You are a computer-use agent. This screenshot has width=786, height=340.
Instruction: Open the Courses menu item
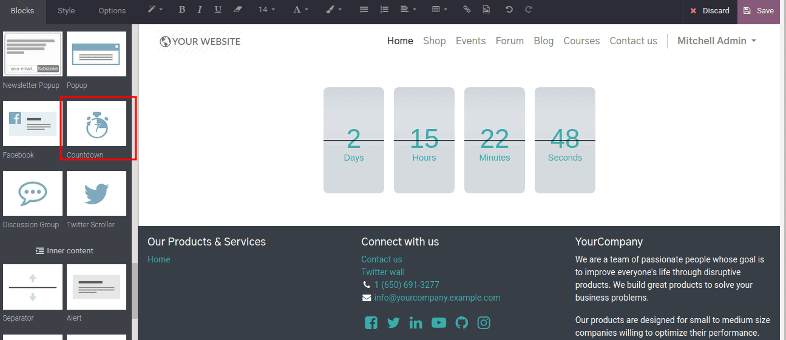581,41
